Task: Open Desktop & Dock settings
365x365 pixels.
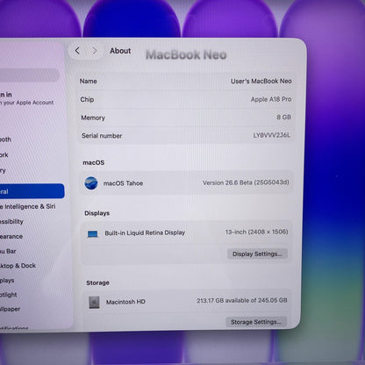Action: (x=18, y=266)
